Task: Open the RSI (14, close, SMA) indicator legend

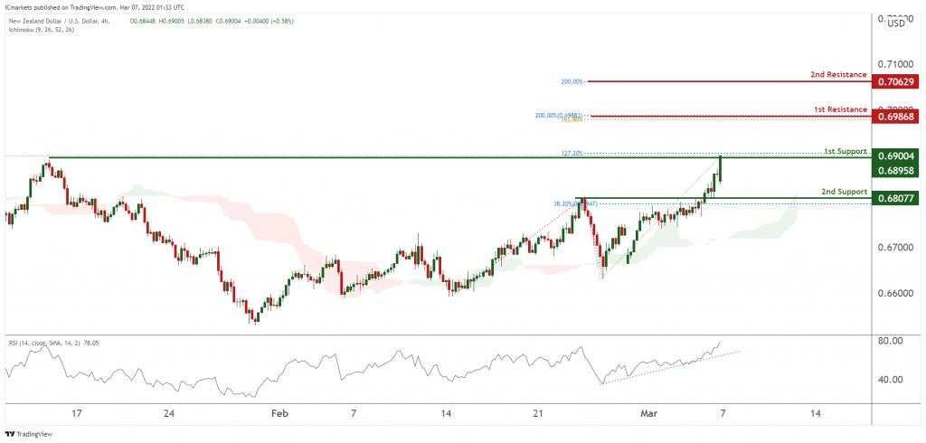Action: coord(44,343)
